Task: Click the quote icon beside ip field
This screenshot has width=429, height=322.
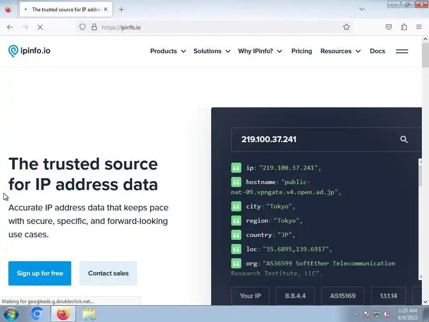Action: tap(236, 168)
